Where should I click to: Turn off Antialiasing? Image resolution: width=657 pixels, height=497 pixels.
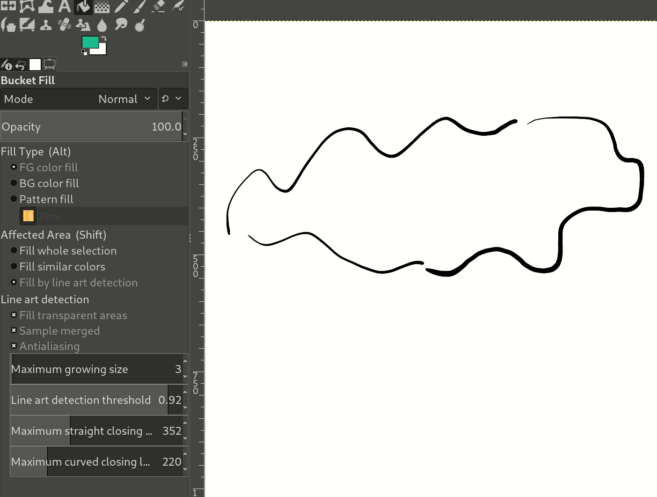click(14, 346)
